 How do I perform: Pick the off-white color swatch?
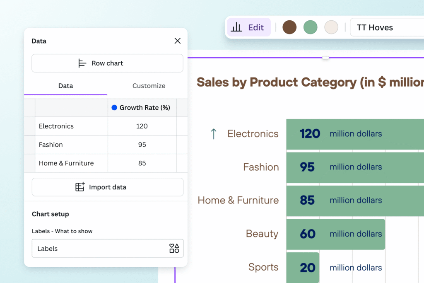coord(331,28)
